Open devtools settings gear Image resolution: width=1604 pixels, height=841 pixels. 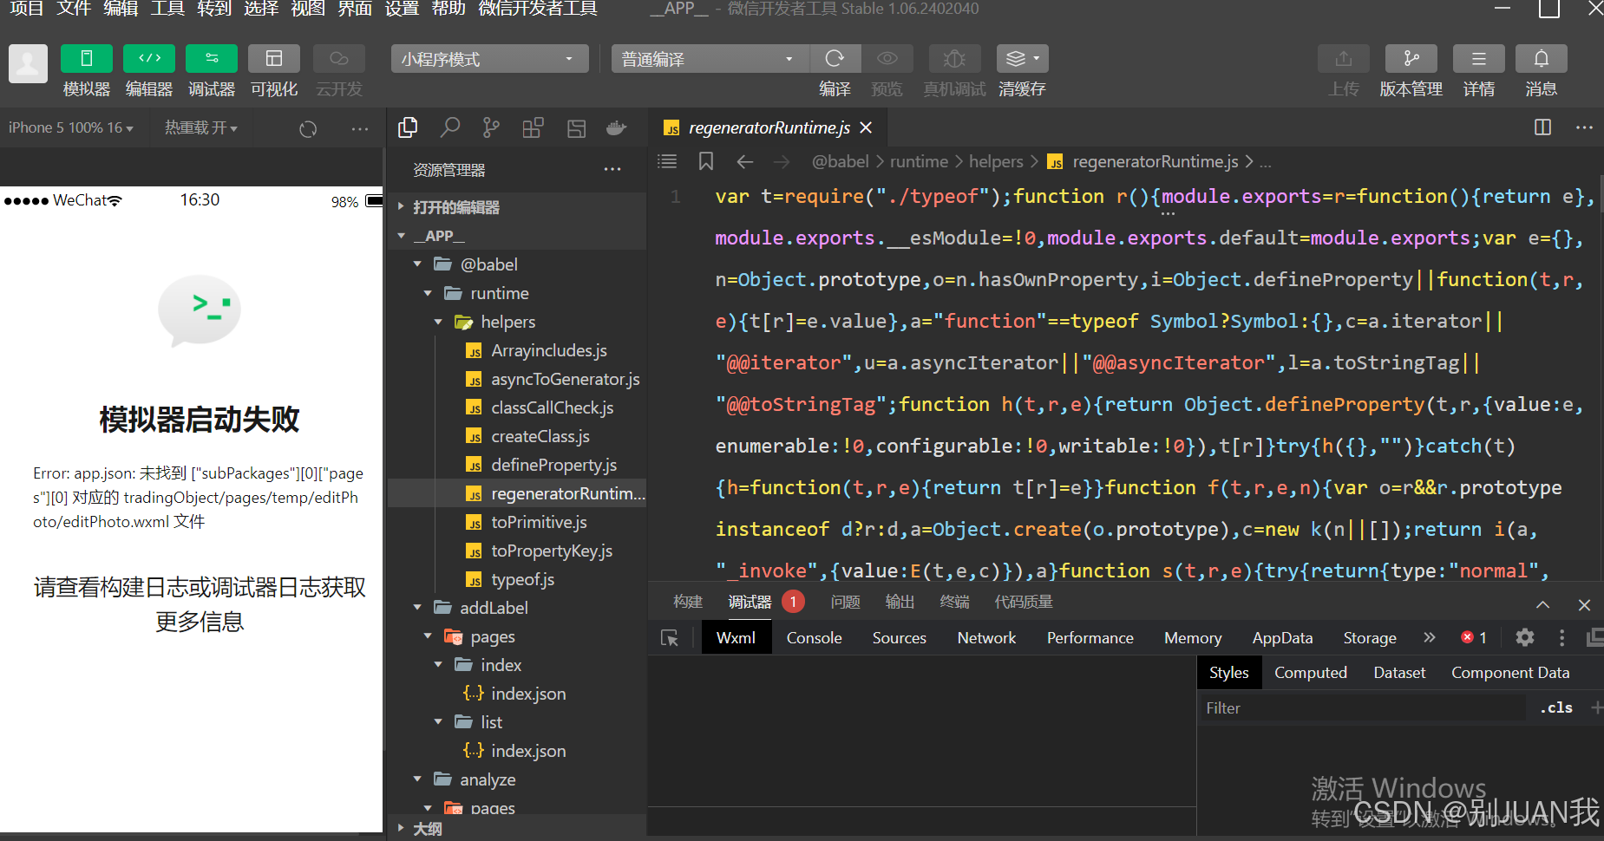click(1524, 638)
